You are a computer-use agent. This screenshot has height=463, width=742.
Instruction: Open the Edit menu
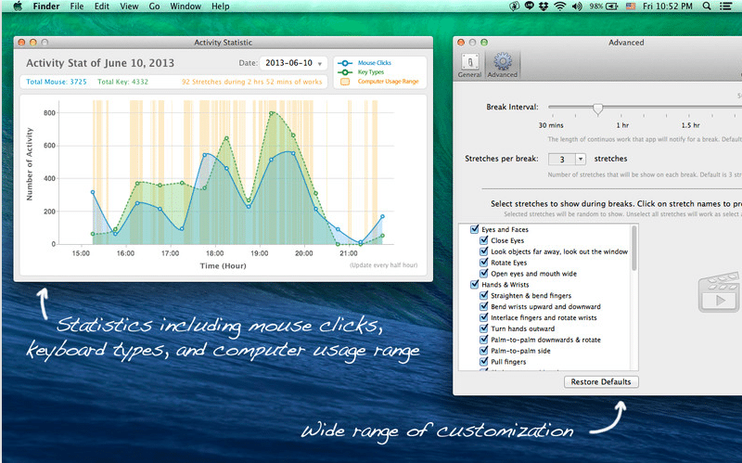tap(102, 6)
